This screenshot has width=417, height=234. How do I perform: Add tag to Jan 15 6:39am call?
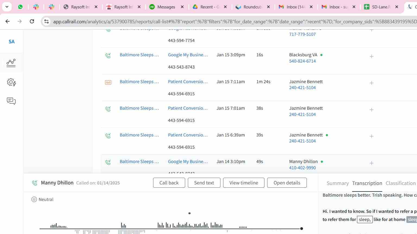(x=372, y=136)
